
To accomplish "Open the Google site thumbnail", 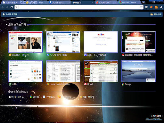I will pos(138,71).
